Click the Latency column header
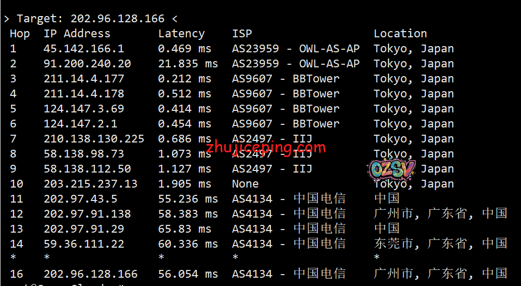The height and width of the screenshot is (286, 521). [x=181, y=34]
